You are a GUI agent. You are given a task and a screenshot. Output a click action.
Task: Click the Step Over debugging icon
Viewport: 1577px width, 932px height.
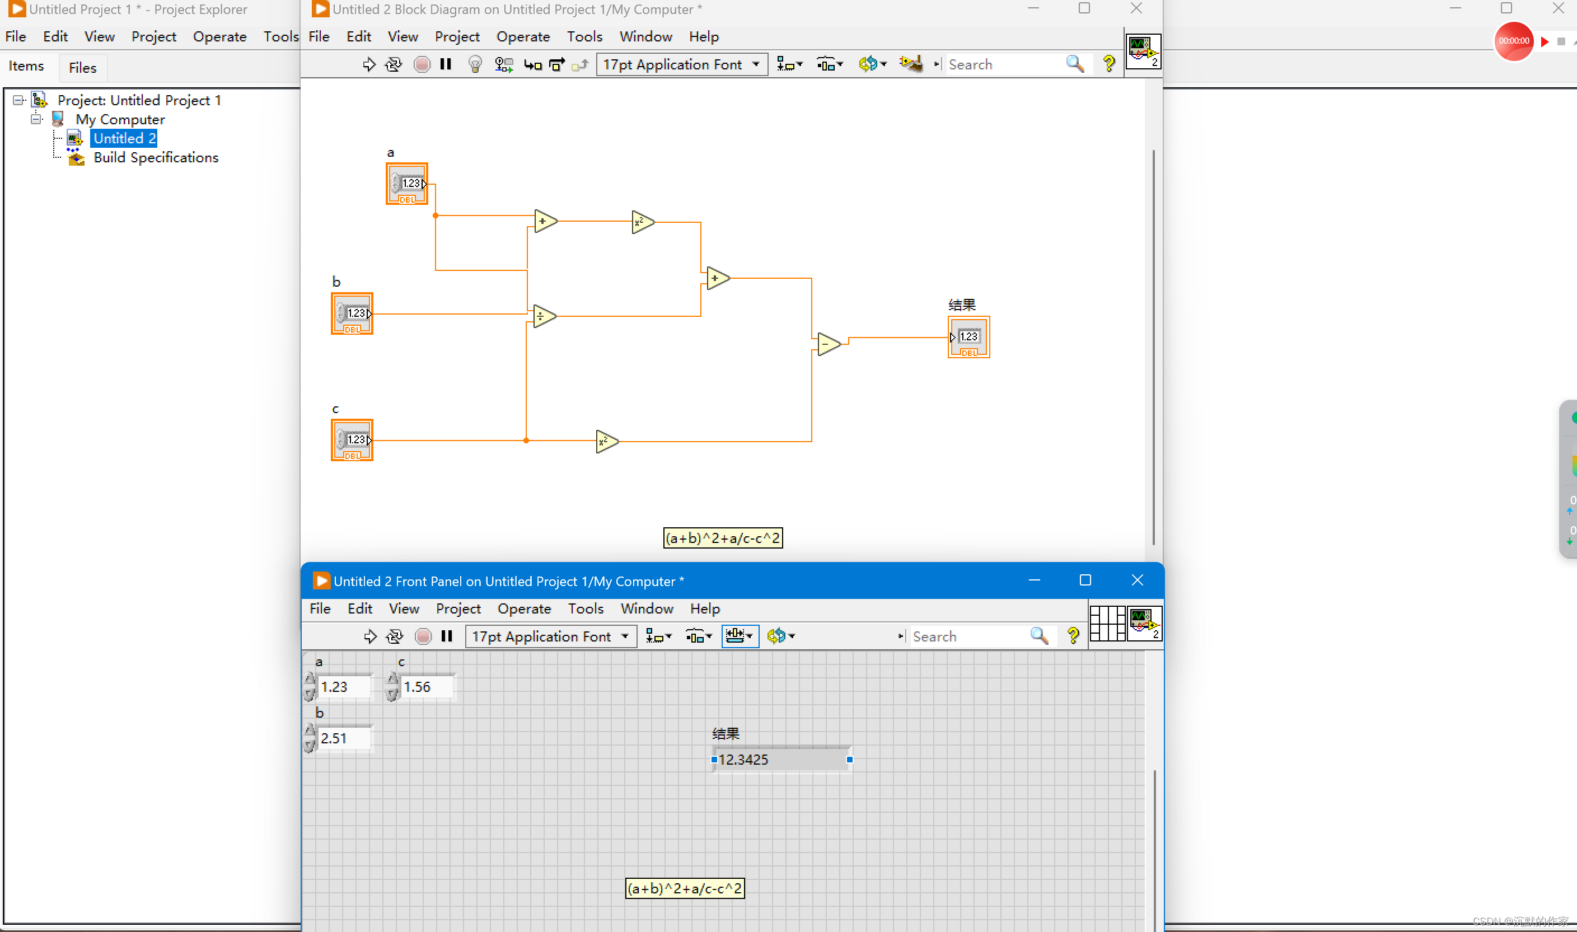coord(556,63)
